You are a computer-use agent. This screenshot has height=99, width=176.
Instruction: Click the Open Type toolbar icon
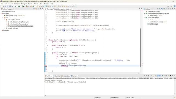coord(37,6)
